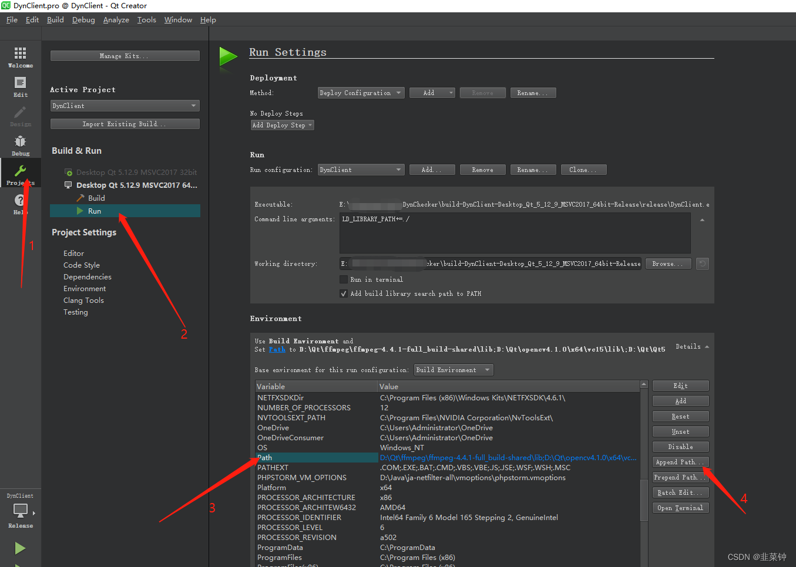Click the environment table scrollbar
The image size is (796, 567).
[x=644, y=499]
